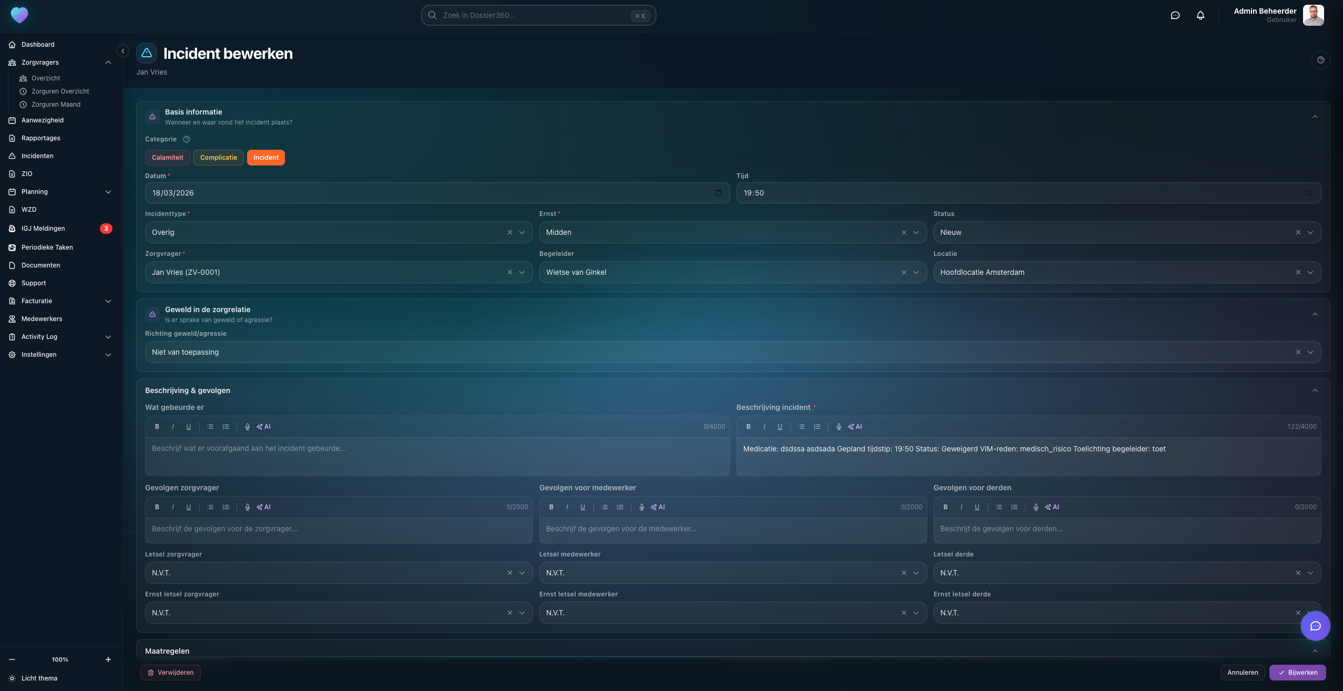Open IGJ Meldingen in sidebar
This screenshot has height=691, width=1343.
43,229
